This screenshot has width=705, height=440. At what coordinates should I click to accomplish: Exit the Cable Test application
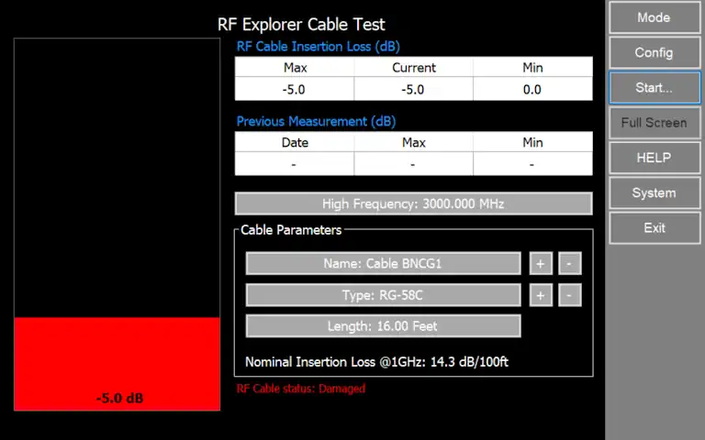click(x=654, y=227)
